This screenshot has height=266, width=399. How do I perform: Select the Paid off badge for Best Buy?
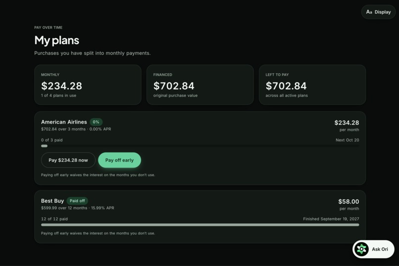77,201
